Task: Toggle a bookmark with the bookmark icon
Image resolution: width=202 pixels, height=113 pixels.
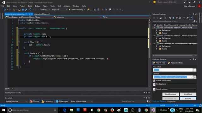Action: [110, 10]
